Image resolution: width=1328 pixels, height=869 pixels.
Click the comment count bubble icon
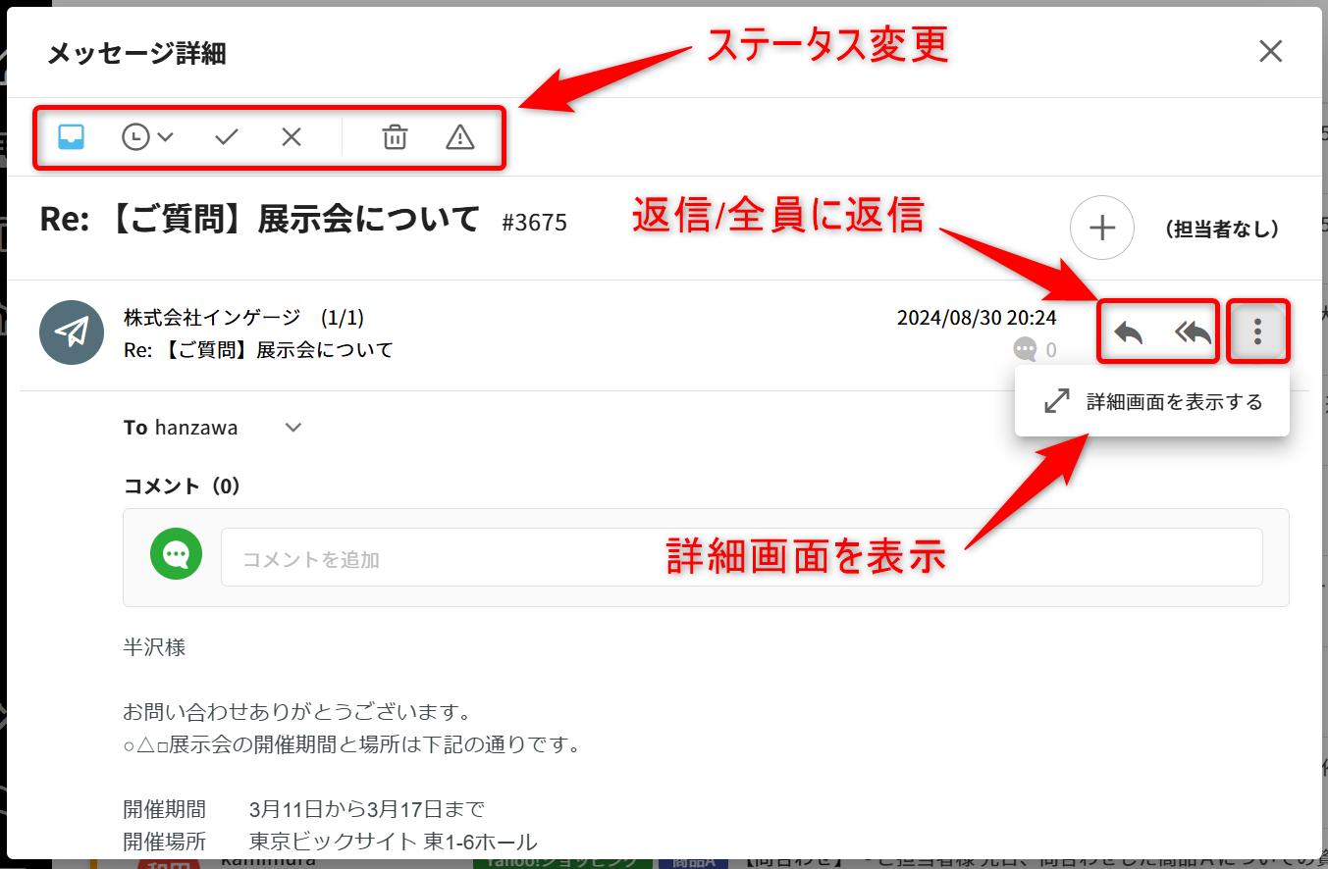click(x=1025, y=349)
